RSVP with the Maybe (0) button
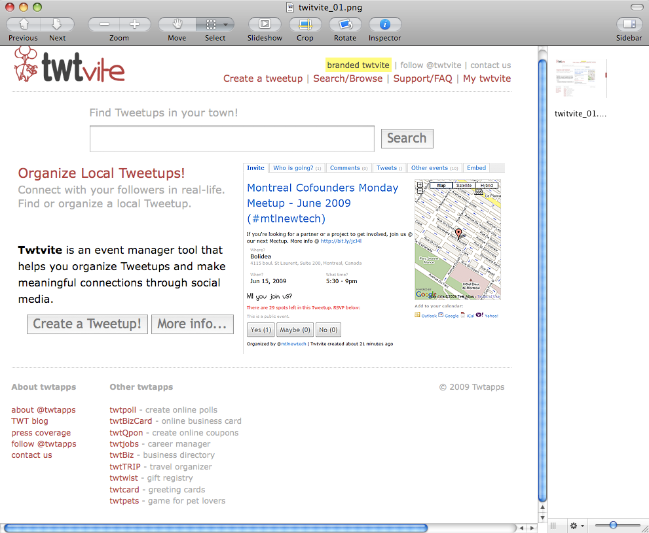This screenshot has width=649, height=533. [295, 330]
